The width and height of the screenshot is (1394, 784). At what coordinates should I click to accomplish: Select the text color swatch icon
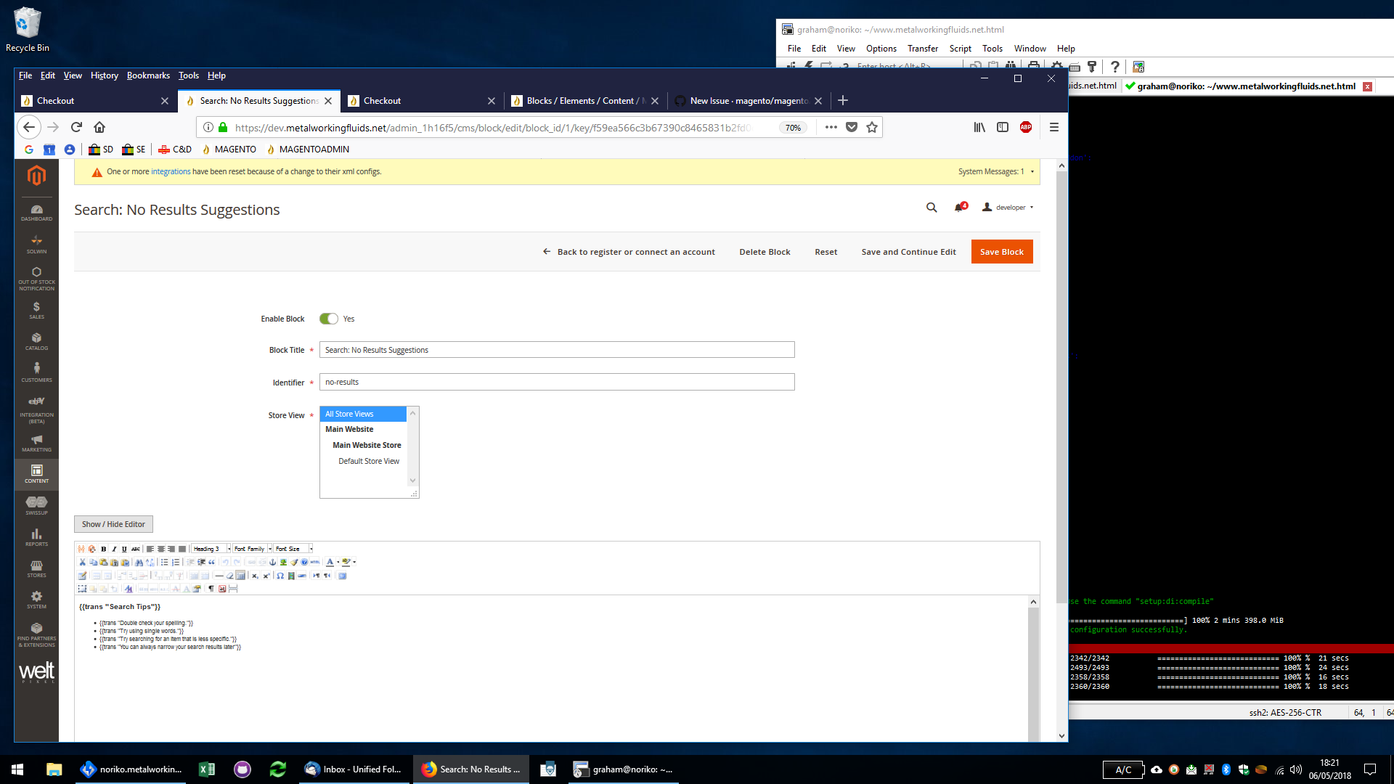click(330, 562)
